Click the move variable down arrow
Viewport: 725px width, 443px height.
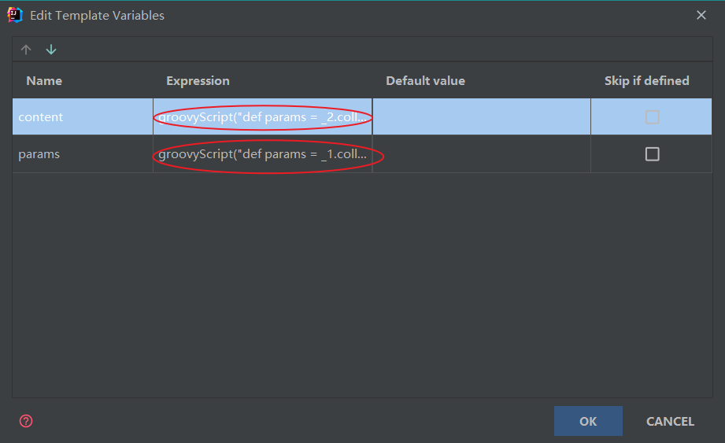pos(51,50)
